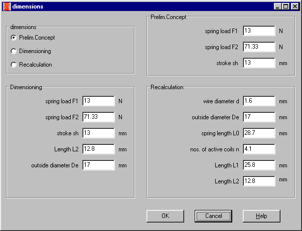Open Help for the dimensions dialog
This screenshot has width=302, height=231.
pyautogui.click(x=261, y=216)
